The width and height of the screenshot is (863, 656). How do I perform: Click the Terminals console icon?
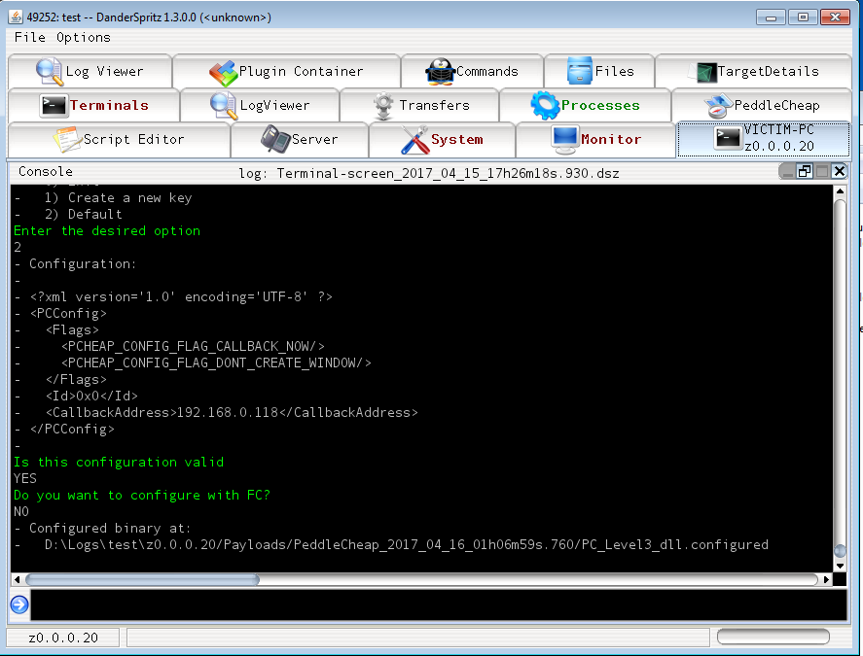(x=54, y=105)
